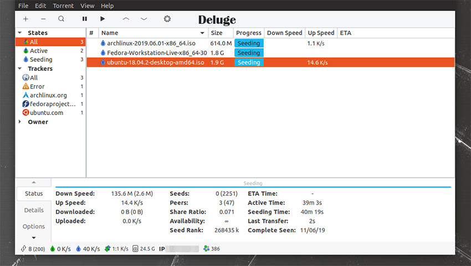This screenshot has height=266, width=471.
Task: Select All under States
Action: point(50,42)
